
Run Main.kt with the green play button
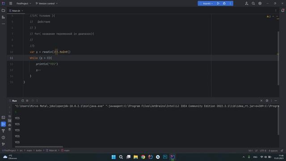(218, 3)
